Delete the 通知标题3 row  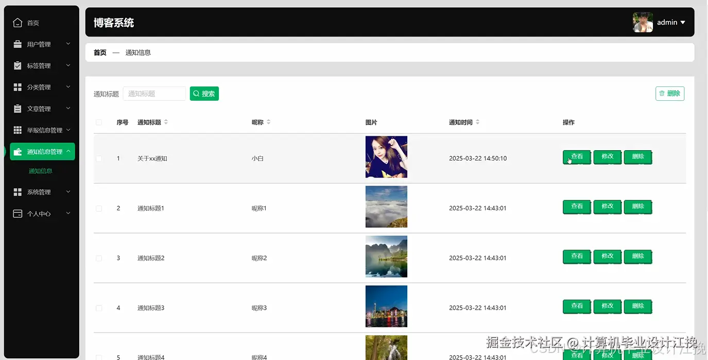638,307
